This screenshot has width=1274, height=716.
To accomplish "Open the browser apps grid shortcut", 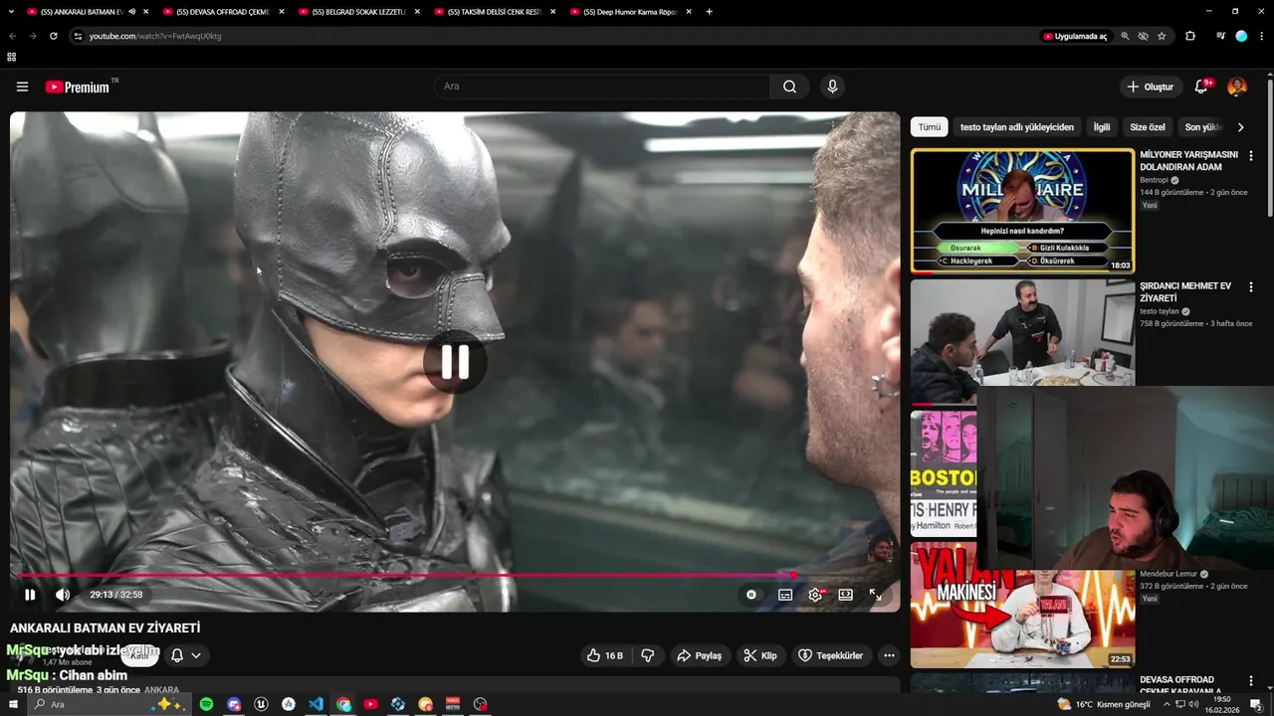I will 12,58.
